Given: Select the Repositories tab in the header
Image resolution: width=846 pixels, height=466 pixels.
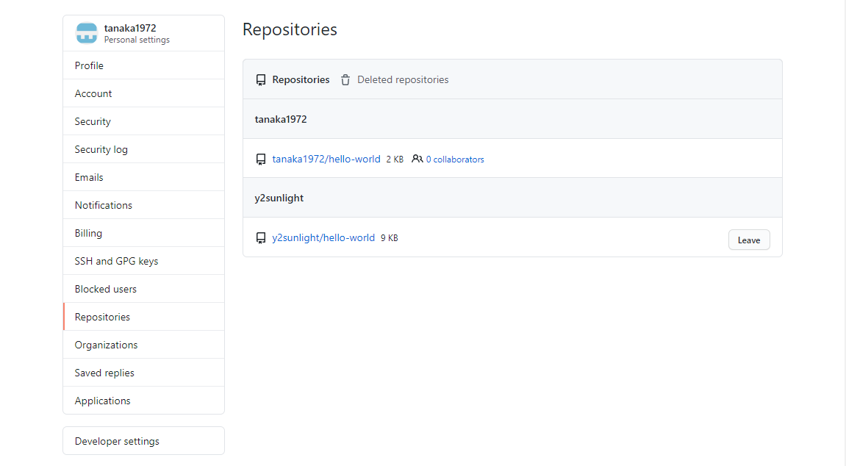Looking at the screenshot, I should point(301,79).
